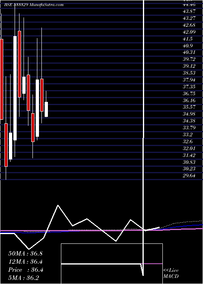Select the 42.09 price axis label
The height and width of the screenshot is (284, 203).
(189, 32)
